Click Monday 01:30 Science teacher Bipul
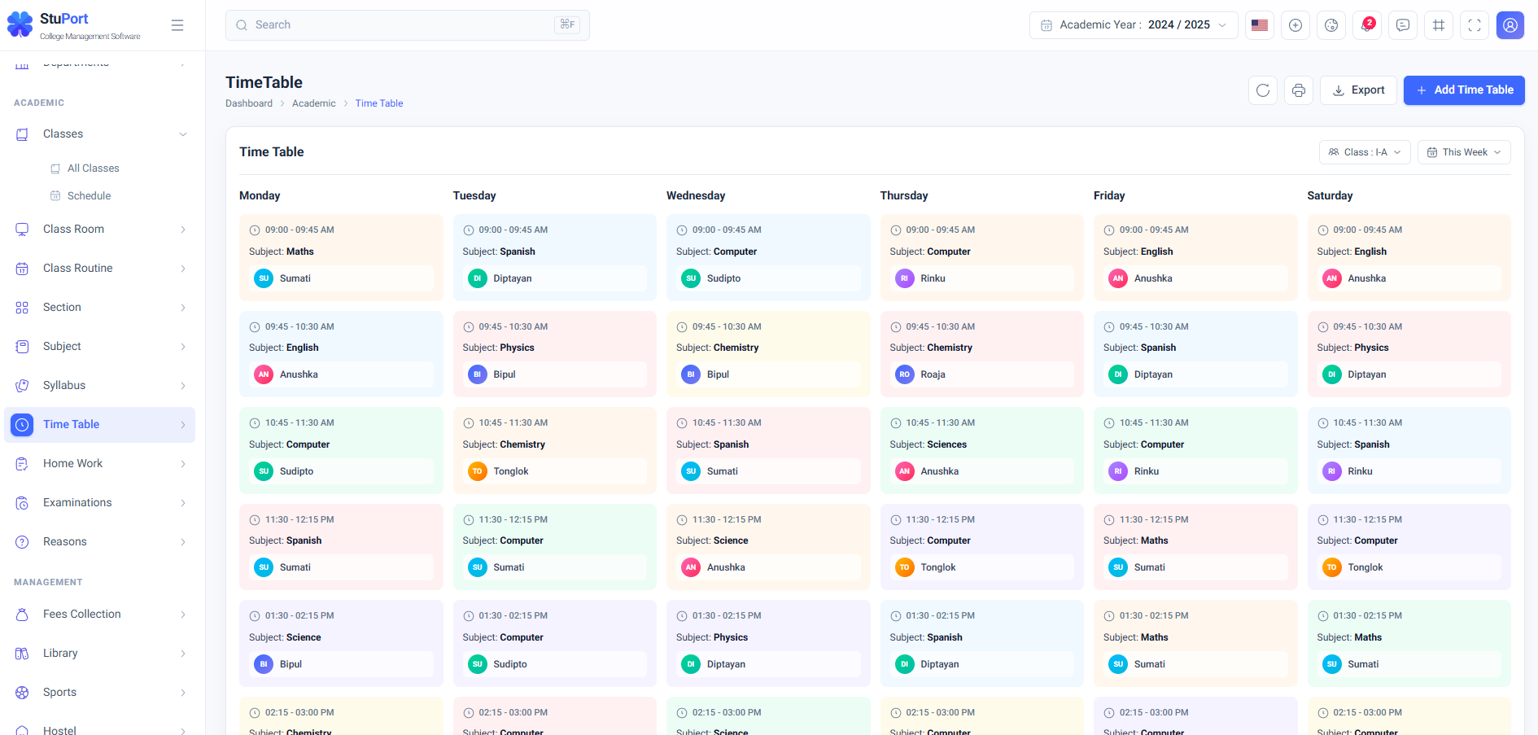 click(x=341, y=664)
